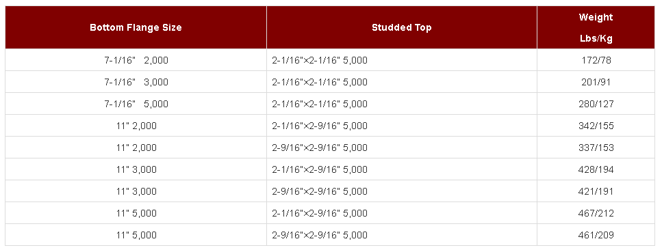
Task: Click the 2-9/16"×2-9/16" cell beside 337/153
Action: pyautogui.click(x=401, y=148)
